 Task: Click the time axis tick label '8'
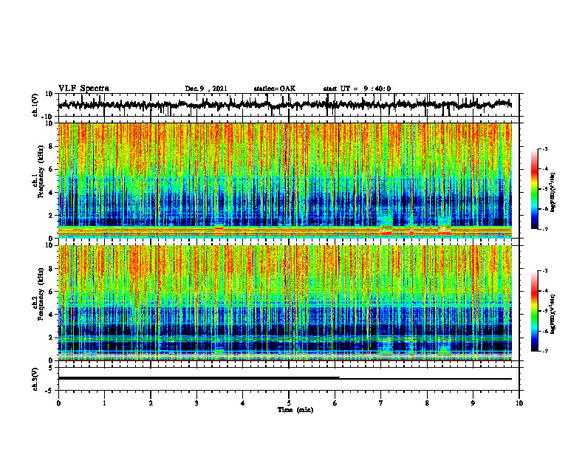pyautogui.click(x=427, y=403)
